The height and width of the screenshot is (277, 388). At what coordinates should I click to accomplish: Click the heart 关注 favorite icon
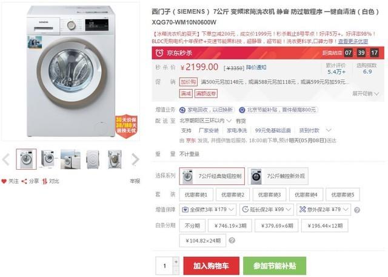pyautogui.click(x=4, y=181)
